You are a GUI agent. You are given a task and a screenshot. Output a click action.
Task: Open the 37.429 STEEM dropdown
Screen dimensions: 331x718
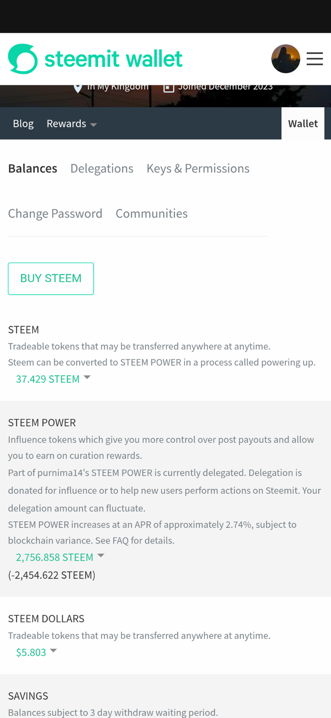53,379
